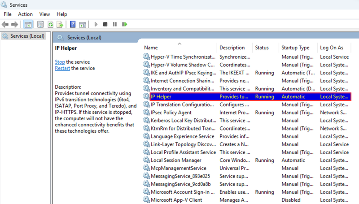Click gear icon of Local Session Manager

[147, 160]
